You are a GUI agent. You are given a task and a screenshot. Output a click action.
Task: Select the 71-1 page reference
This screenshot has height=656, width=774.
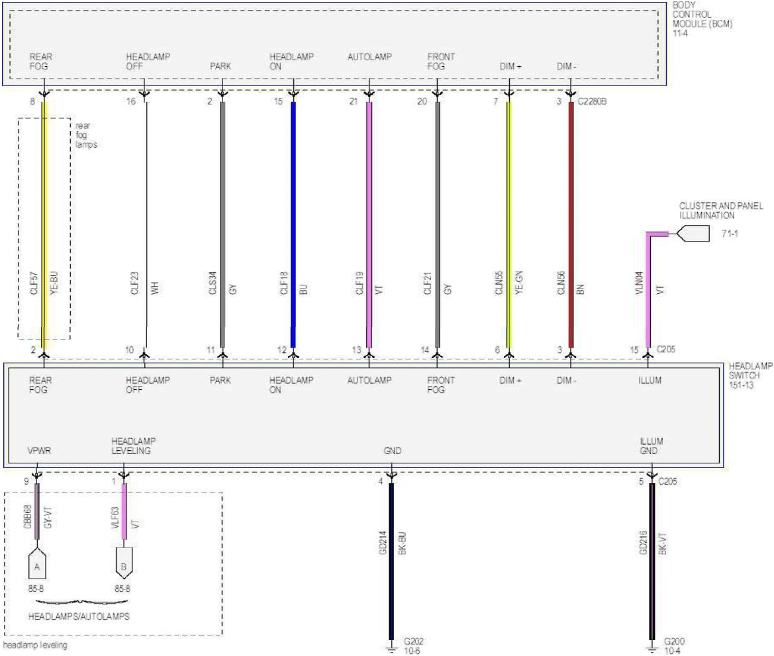(730, 234)
